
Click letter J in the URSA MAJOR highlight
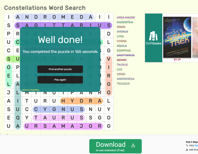(x=81, y=126)
